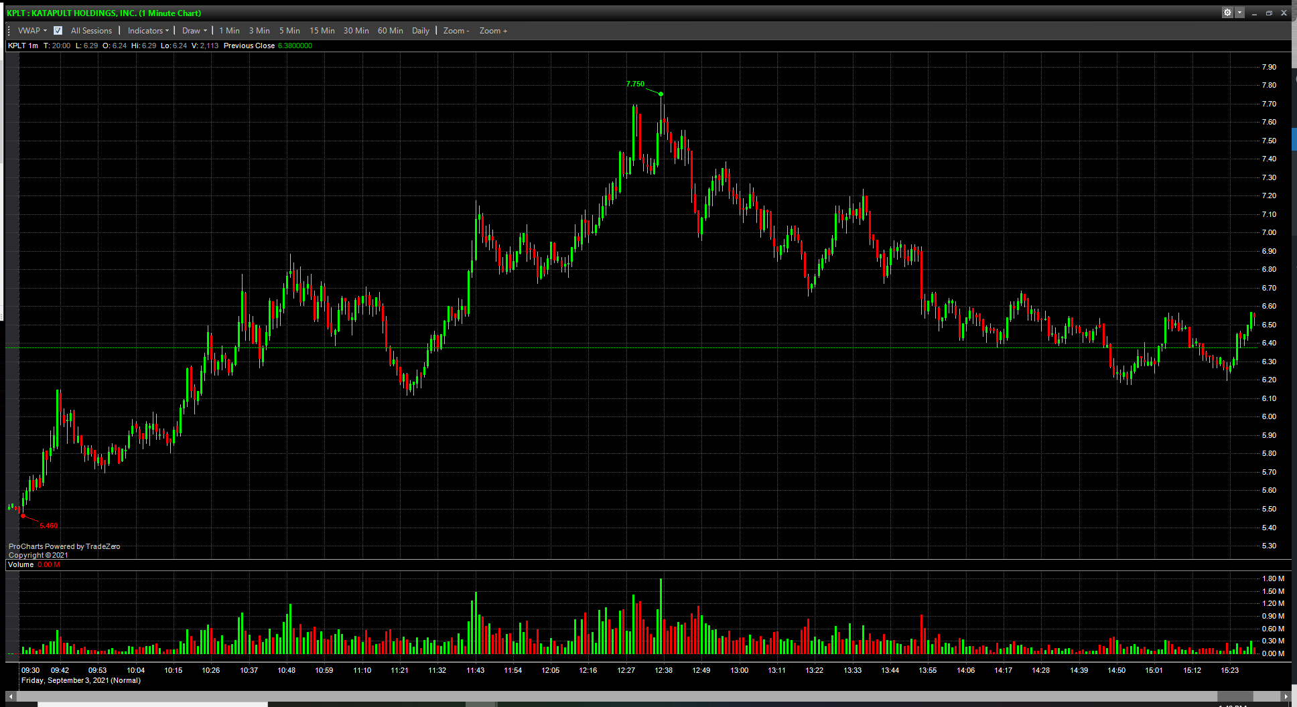The height and width of the screenshot is (707, 1297).
Task: Select the 3 Min timeframe
Action: point(259,31)
